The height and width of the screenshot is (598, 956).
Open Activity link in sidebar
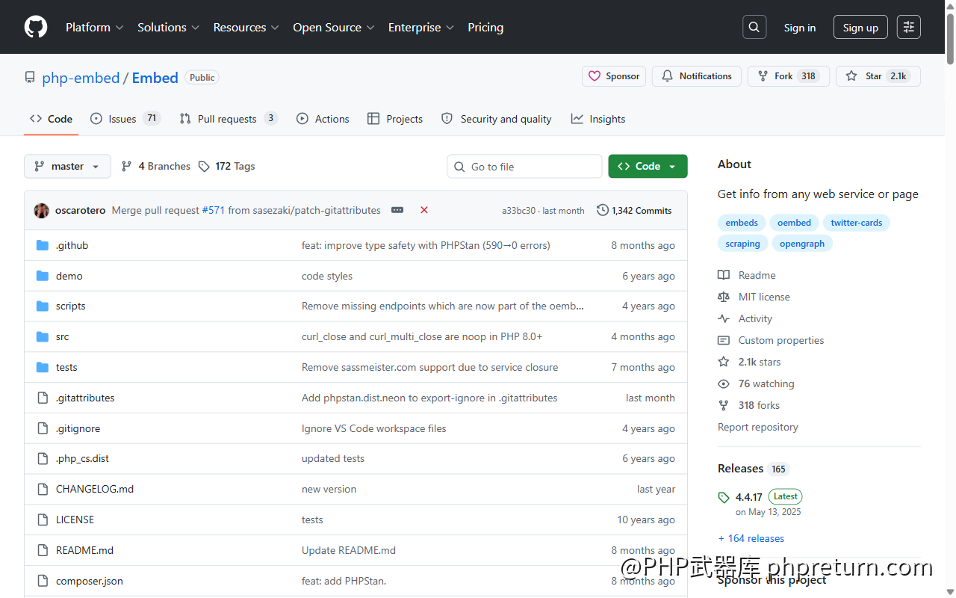tap(745, 318)
